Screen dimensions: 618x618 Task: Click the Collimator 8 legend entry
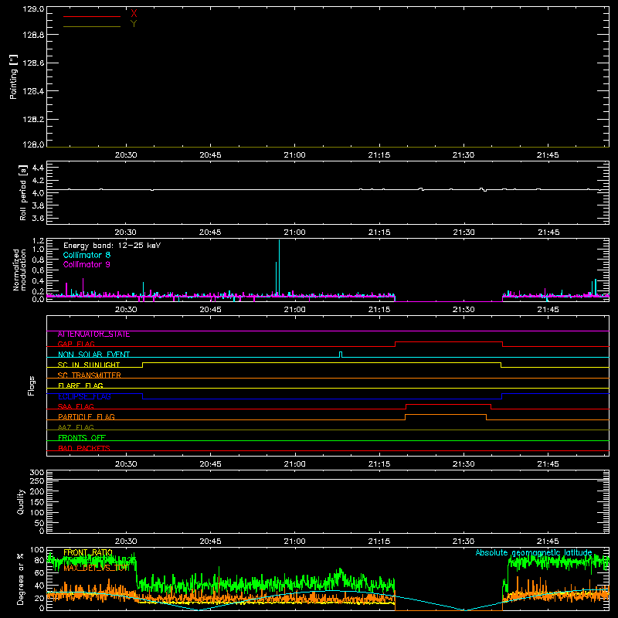tap(87, 255)
